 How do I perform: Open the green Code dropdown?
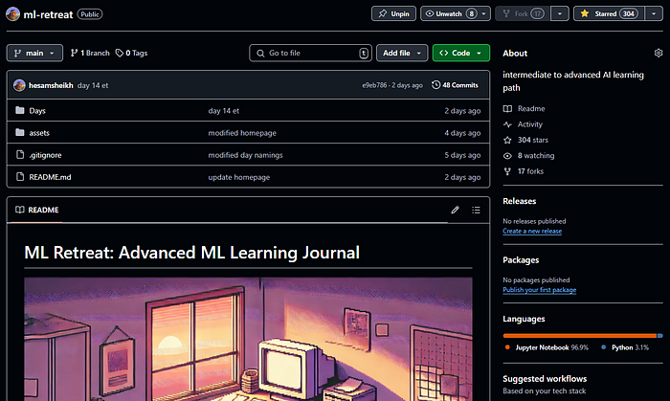pyautogui.click(x=461, y=53)
